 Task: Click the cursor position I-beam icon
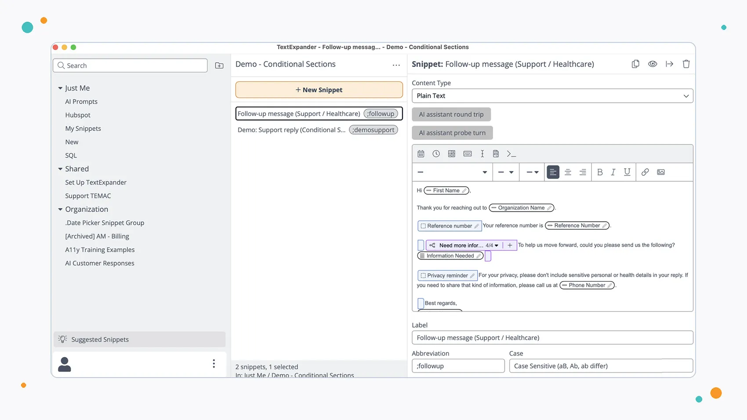point(482,154)
